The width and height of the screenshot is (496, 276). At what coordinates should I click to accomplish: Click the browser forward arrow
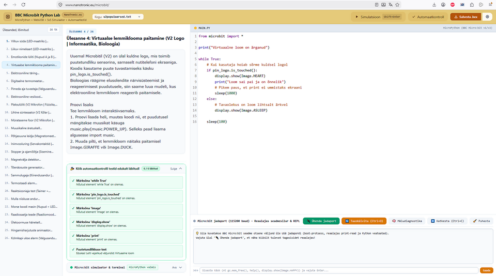click(x=14, y=5)
